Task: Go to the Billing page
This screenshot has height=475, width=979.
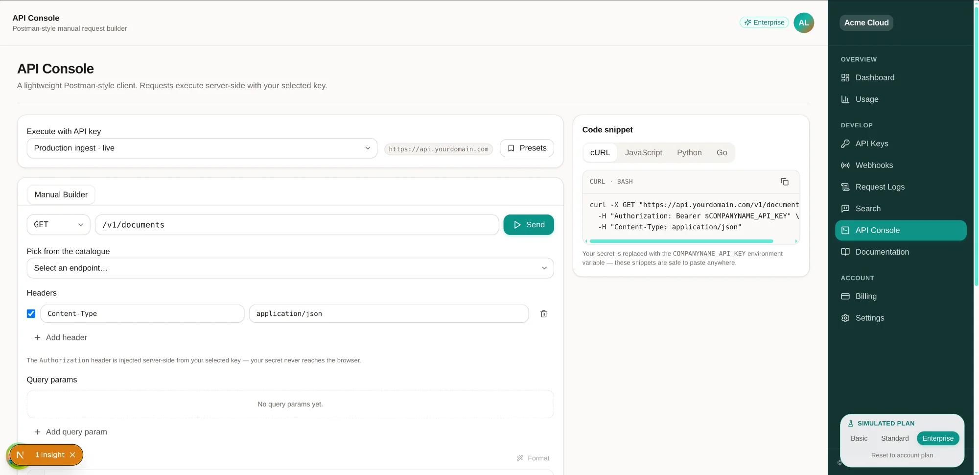Action: tap(901, 296)
